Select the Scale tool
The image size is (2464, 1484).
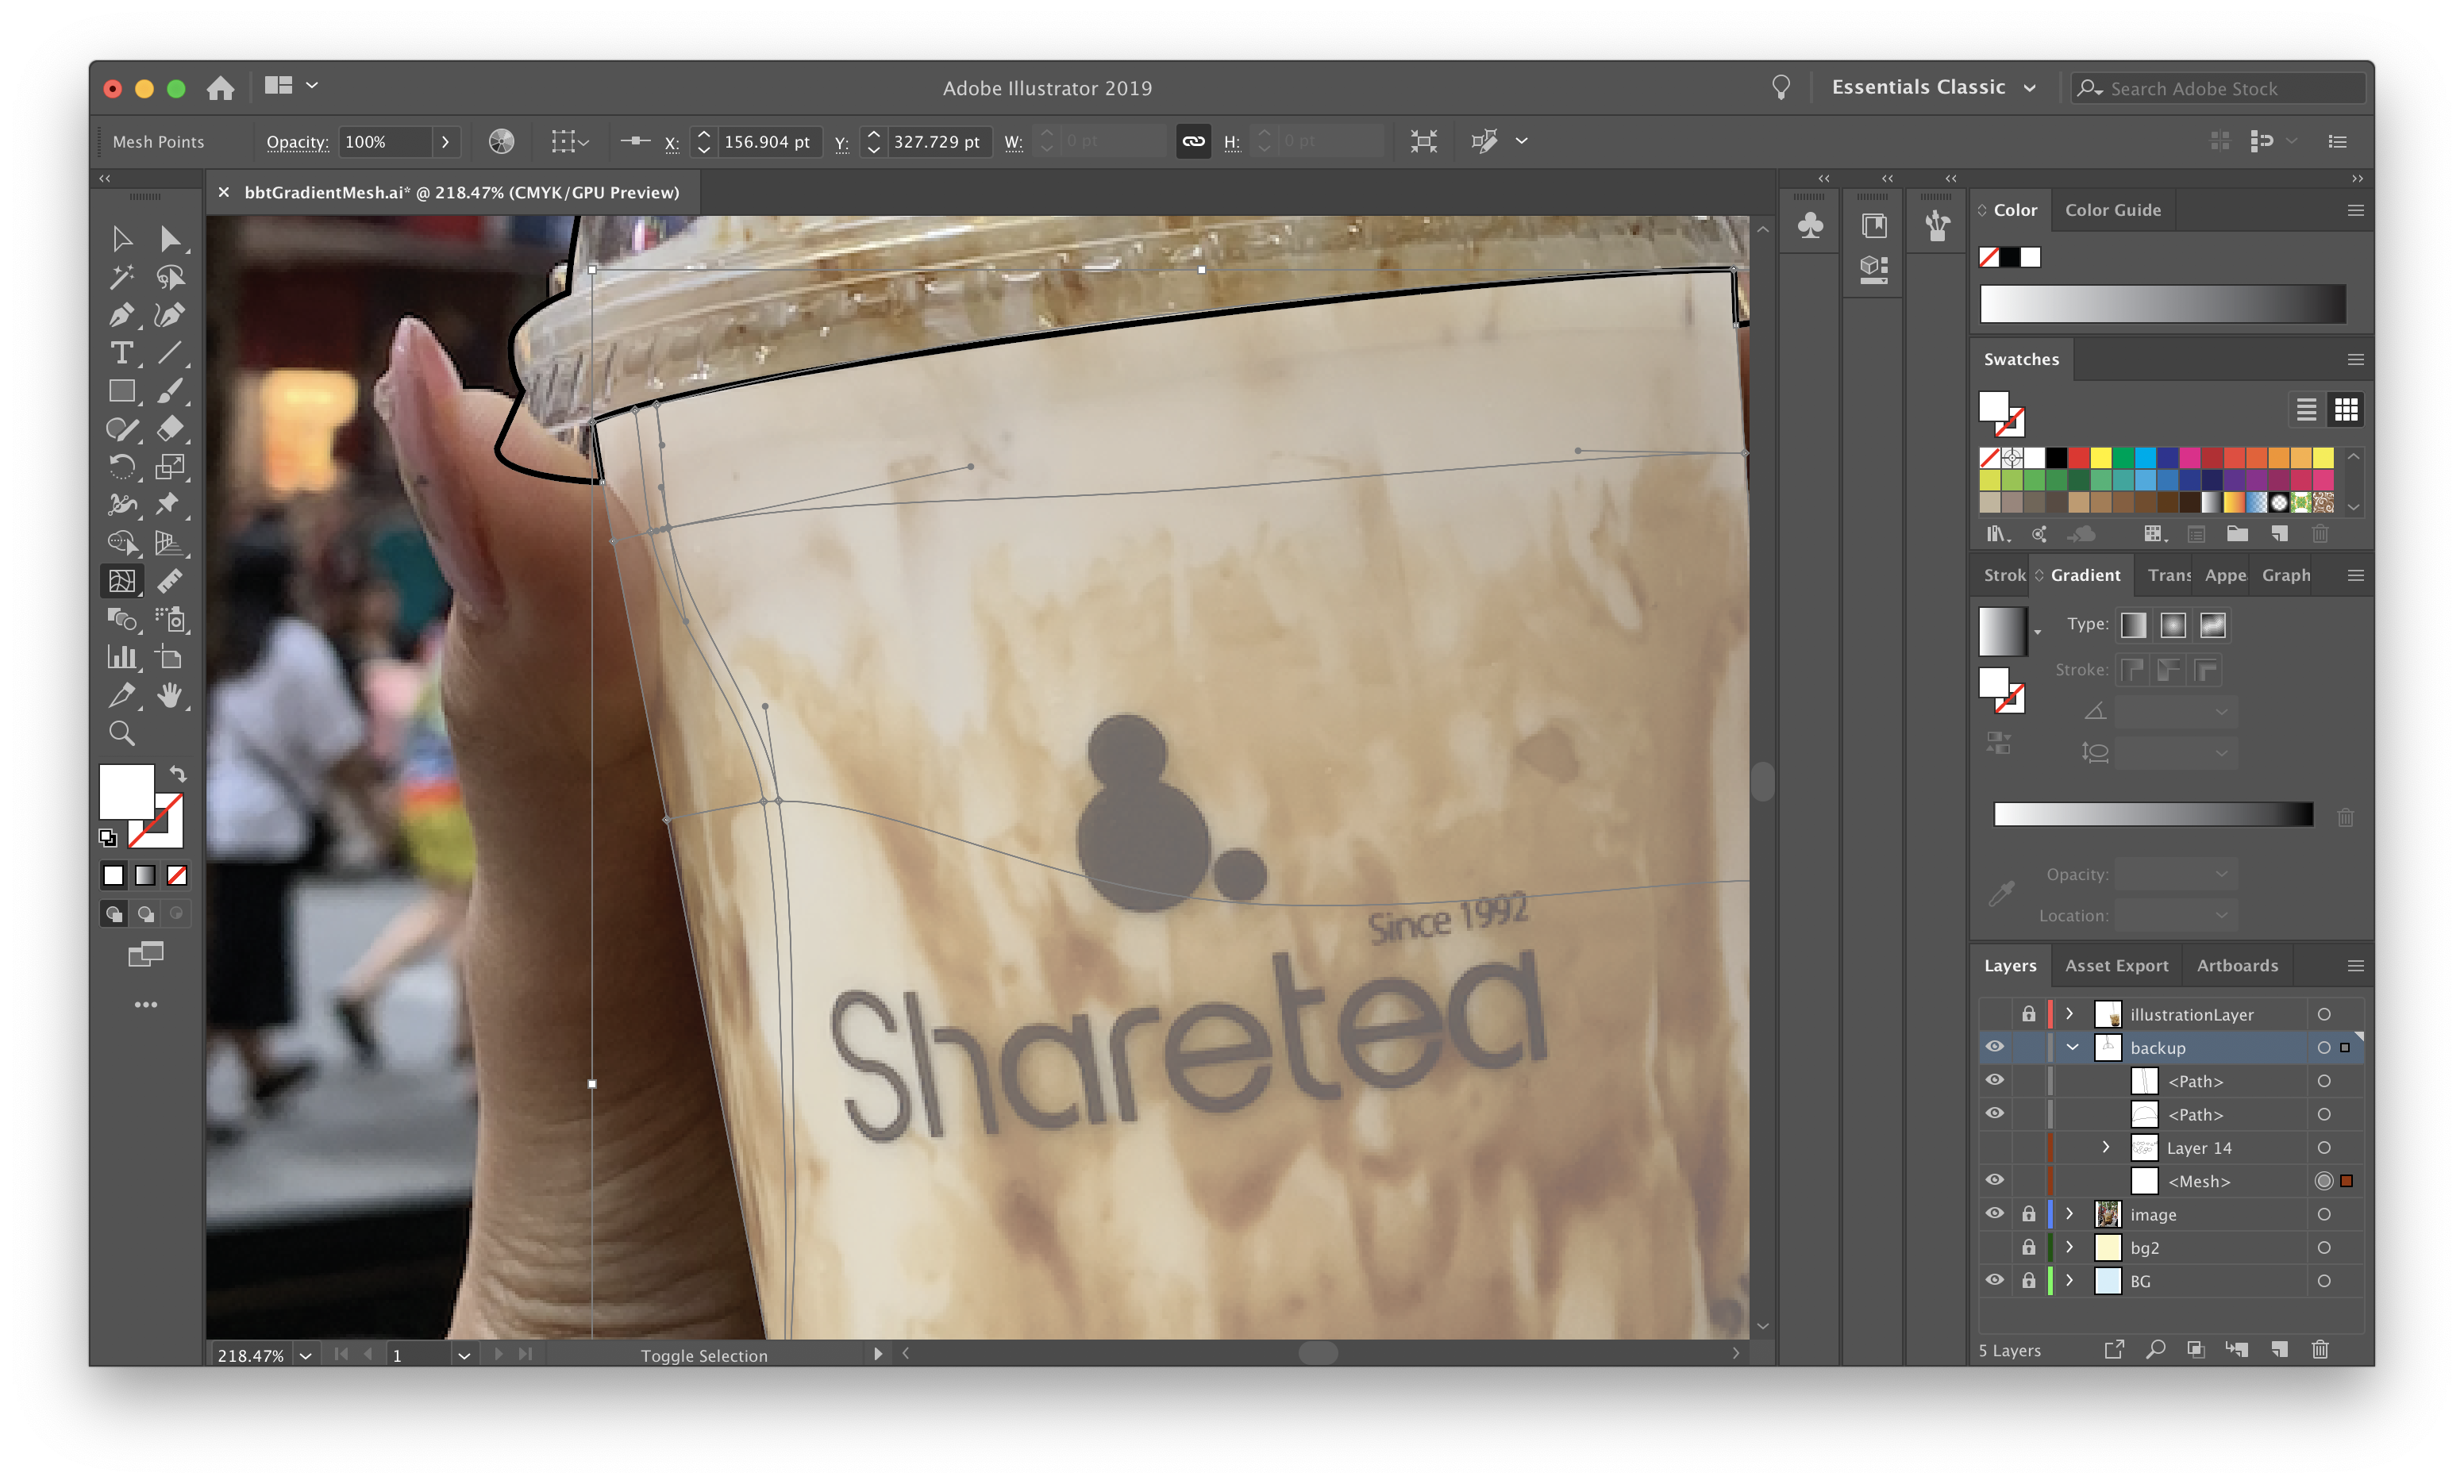[170, 467]
